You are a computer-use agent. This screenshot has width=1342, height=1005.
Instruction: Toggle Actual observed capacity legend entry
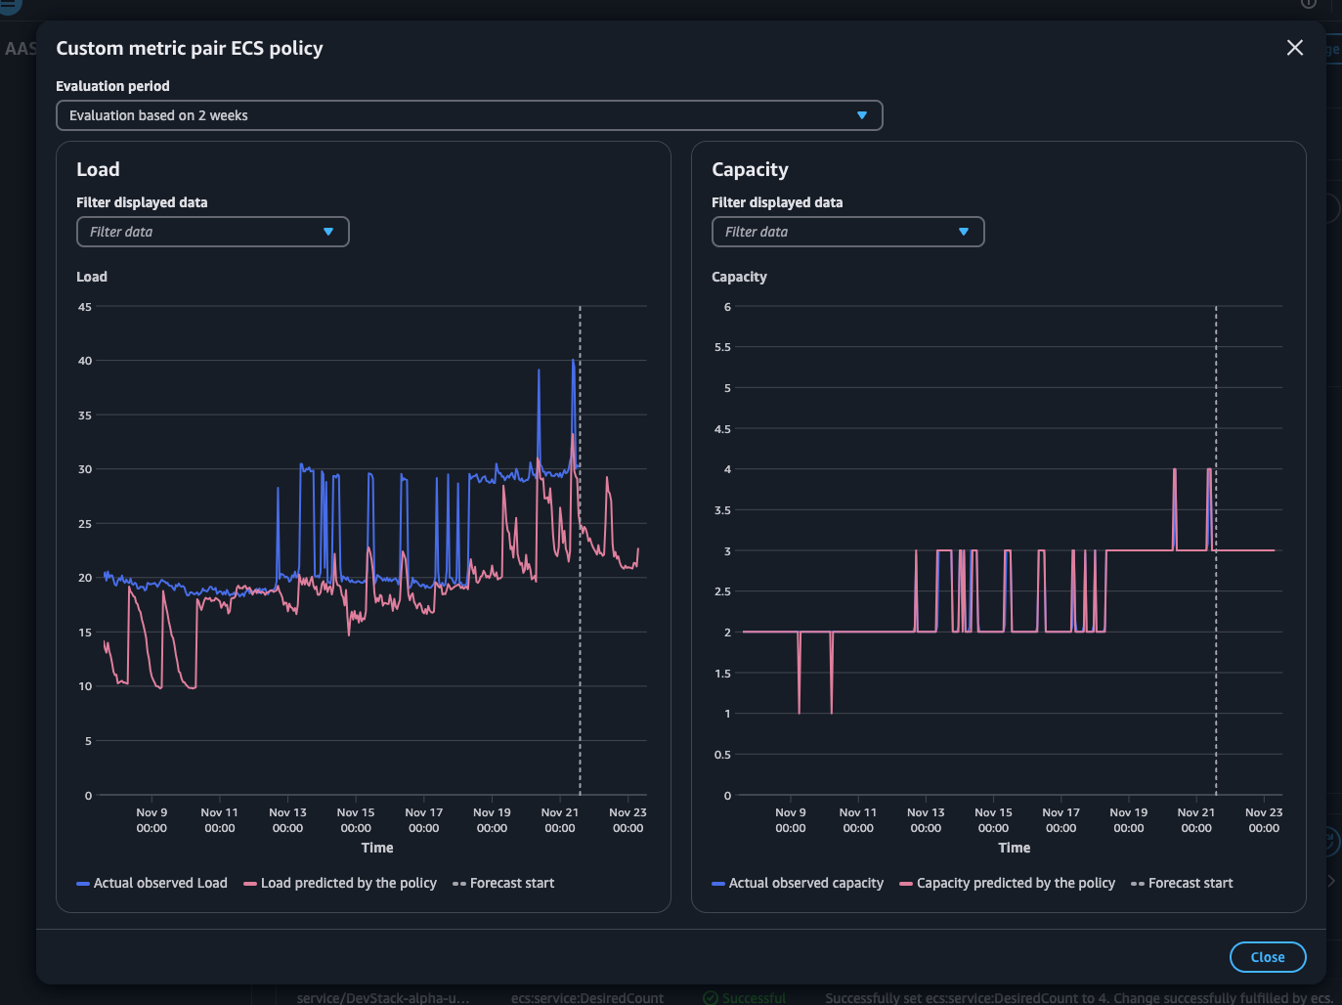pyautogui.click(x=798, y=883)
